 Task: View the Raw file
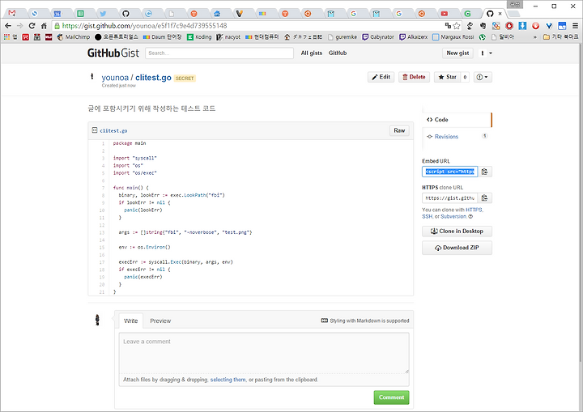[399, 130]
